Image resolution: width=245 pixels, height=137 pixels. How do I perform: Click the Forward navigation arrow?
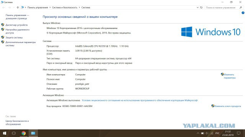click(x=9, y=8)
